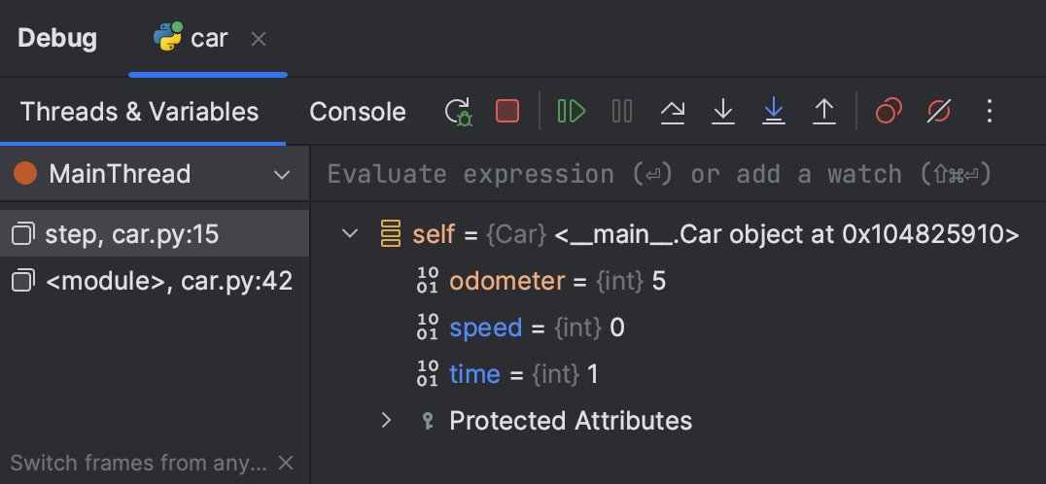Resume program execution

coord(572,112)
